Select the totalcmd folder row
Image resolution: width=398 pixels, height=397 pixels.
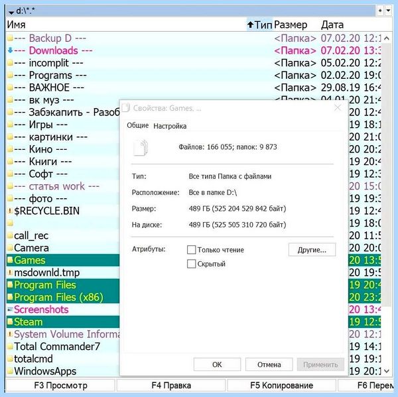(x=63, y=359)
